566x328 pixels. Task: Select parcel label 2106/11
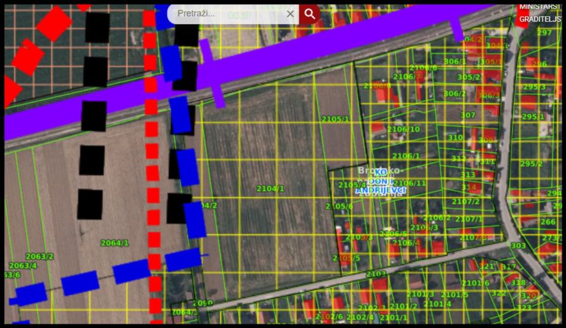[410, 183]
